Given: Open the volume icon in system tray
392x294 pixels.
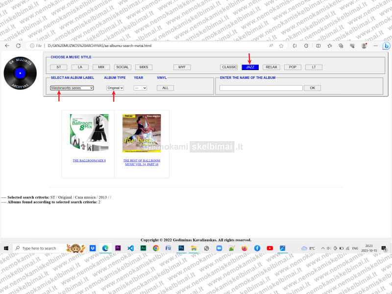Looking at the screenshot, I should 329,248.
